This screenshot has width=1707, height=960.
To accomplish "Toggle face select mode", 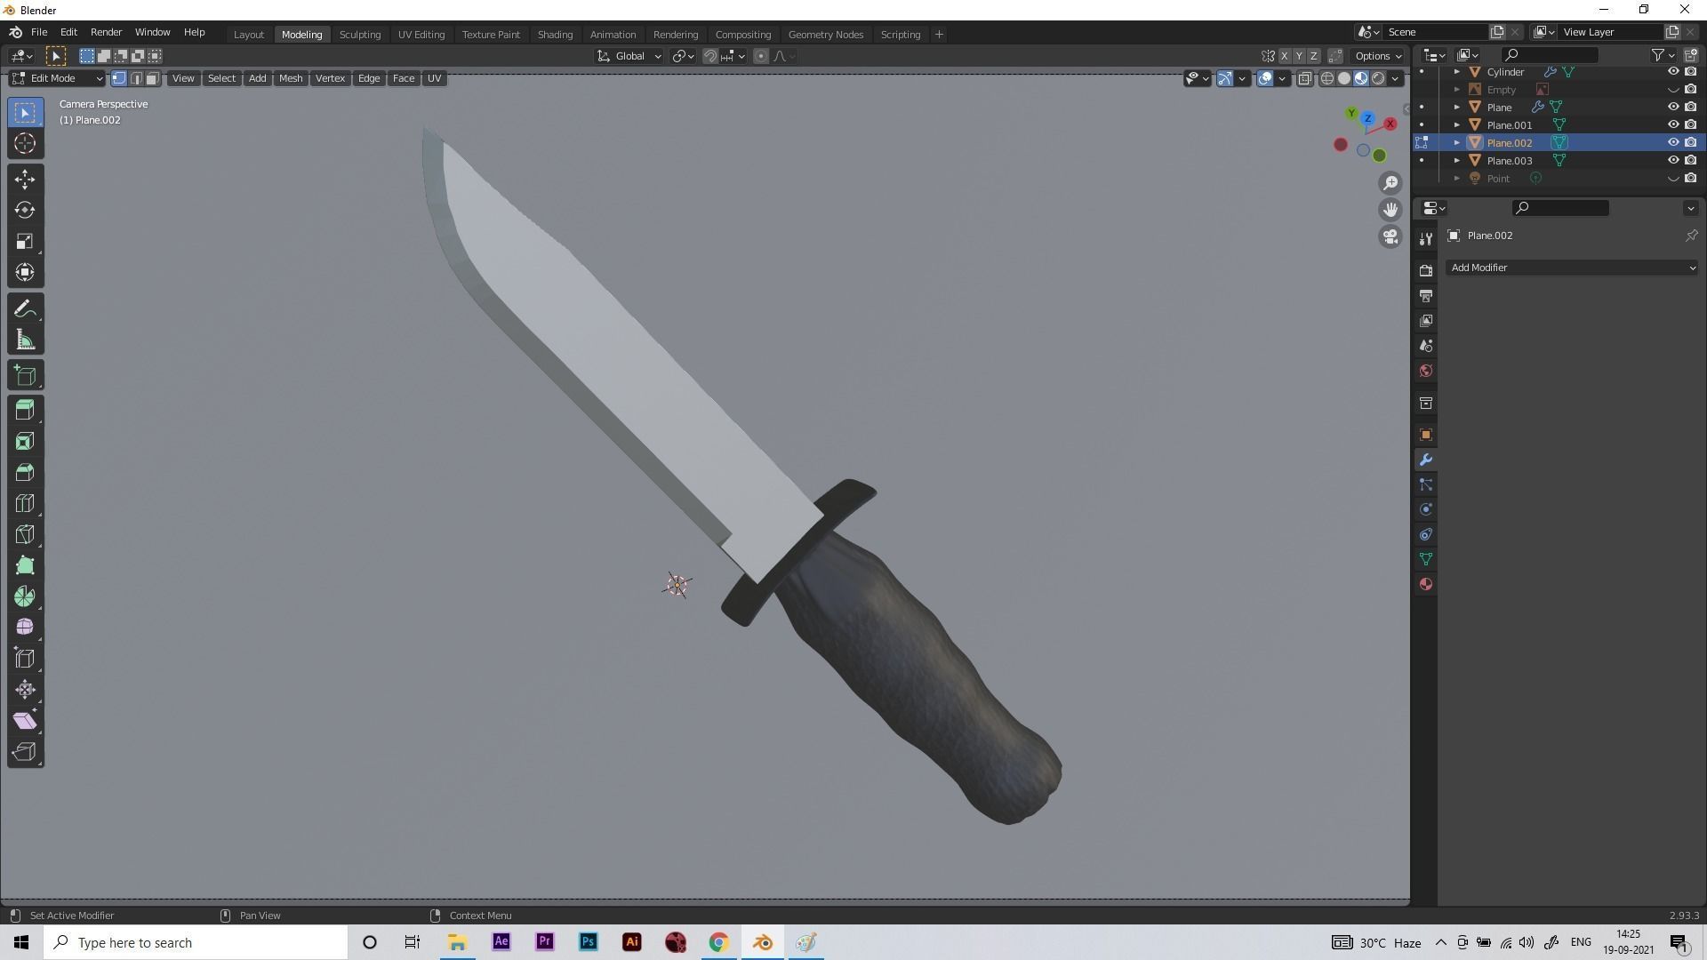I will tap(152, 78).
